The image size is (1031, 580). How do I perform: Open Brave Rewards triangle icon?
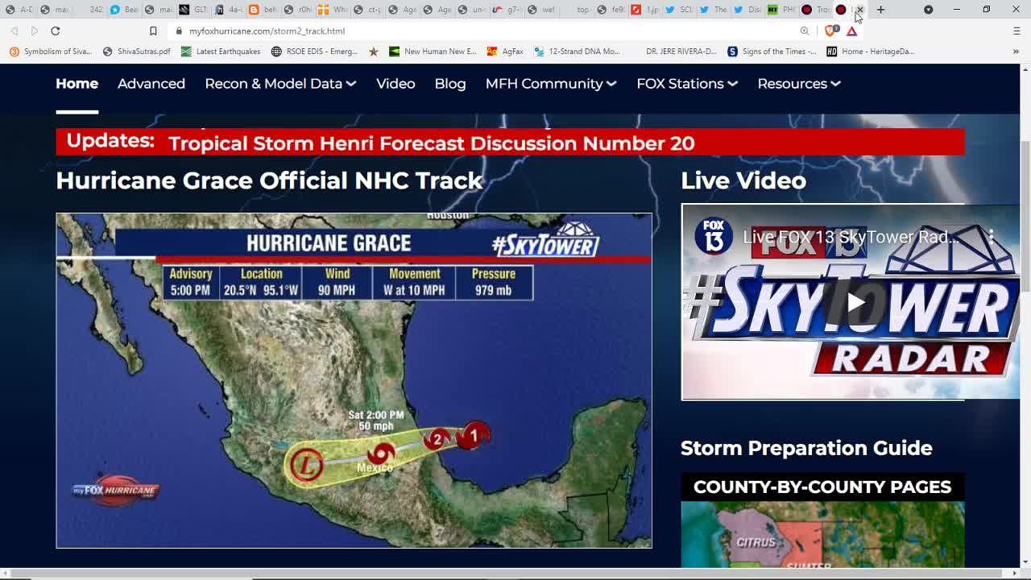tap(851, 31)
